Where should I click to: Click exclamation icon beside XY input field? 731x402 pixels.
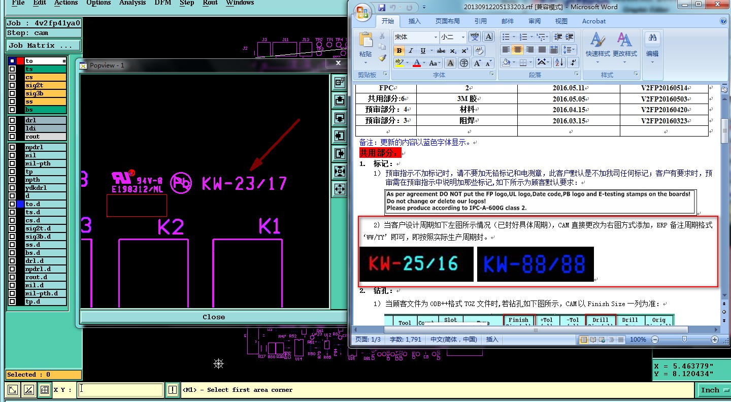click(173, 390)
